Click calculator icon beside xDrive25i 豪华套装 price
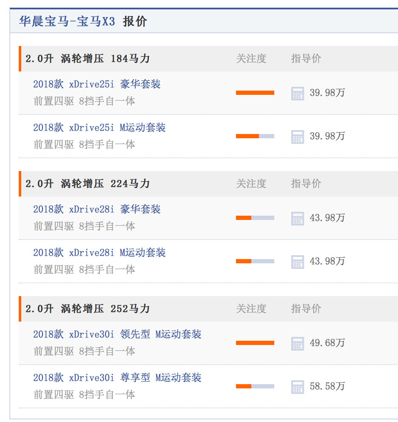 click(298, 93)
